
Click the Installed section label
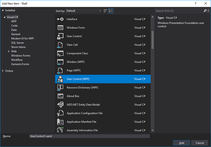coord(10,10)
